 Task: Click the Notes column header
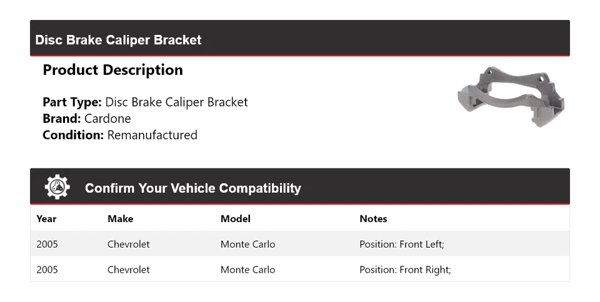(373, 219)
